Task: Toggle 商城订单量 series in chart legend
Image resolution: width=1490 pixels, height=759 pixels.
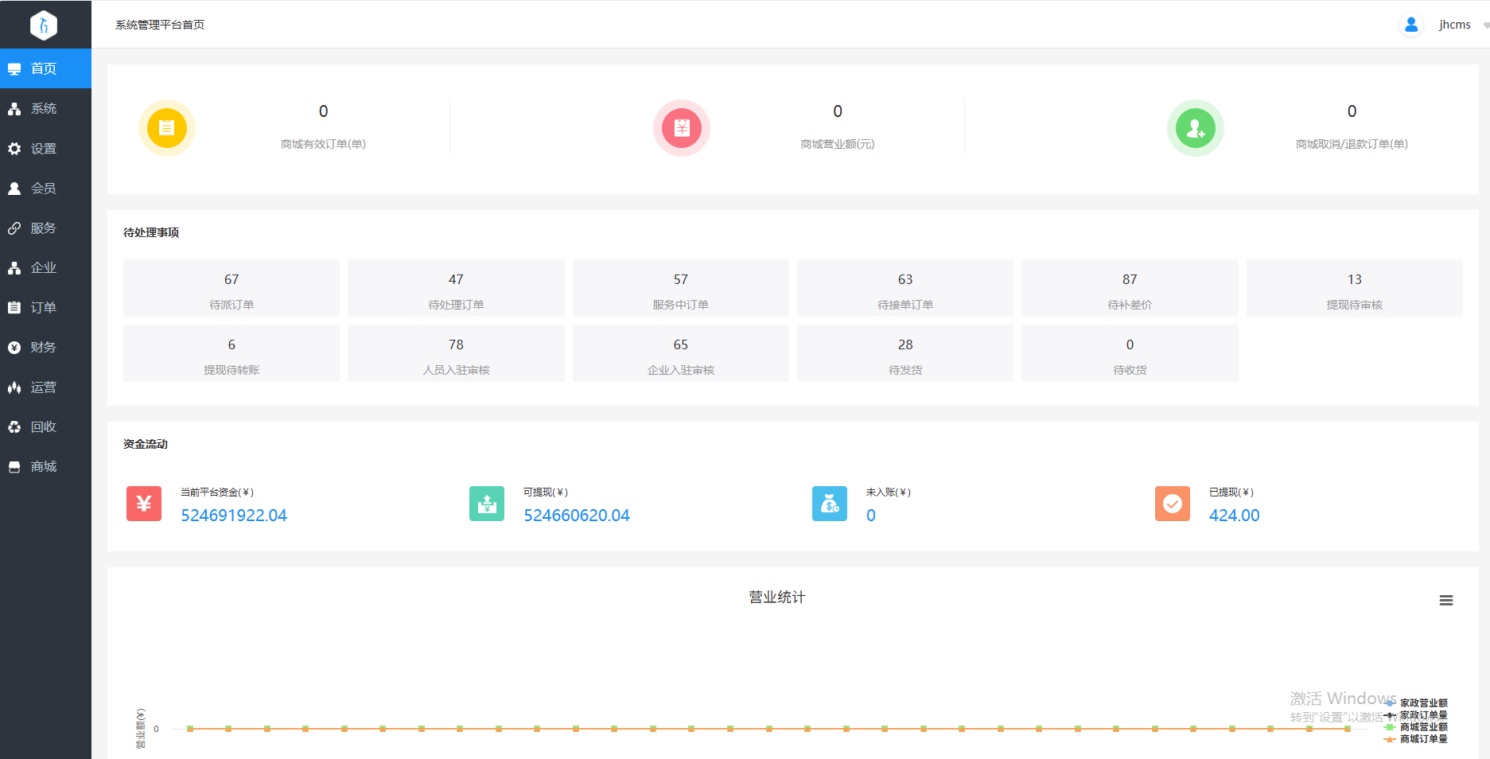Action: 1422,739
